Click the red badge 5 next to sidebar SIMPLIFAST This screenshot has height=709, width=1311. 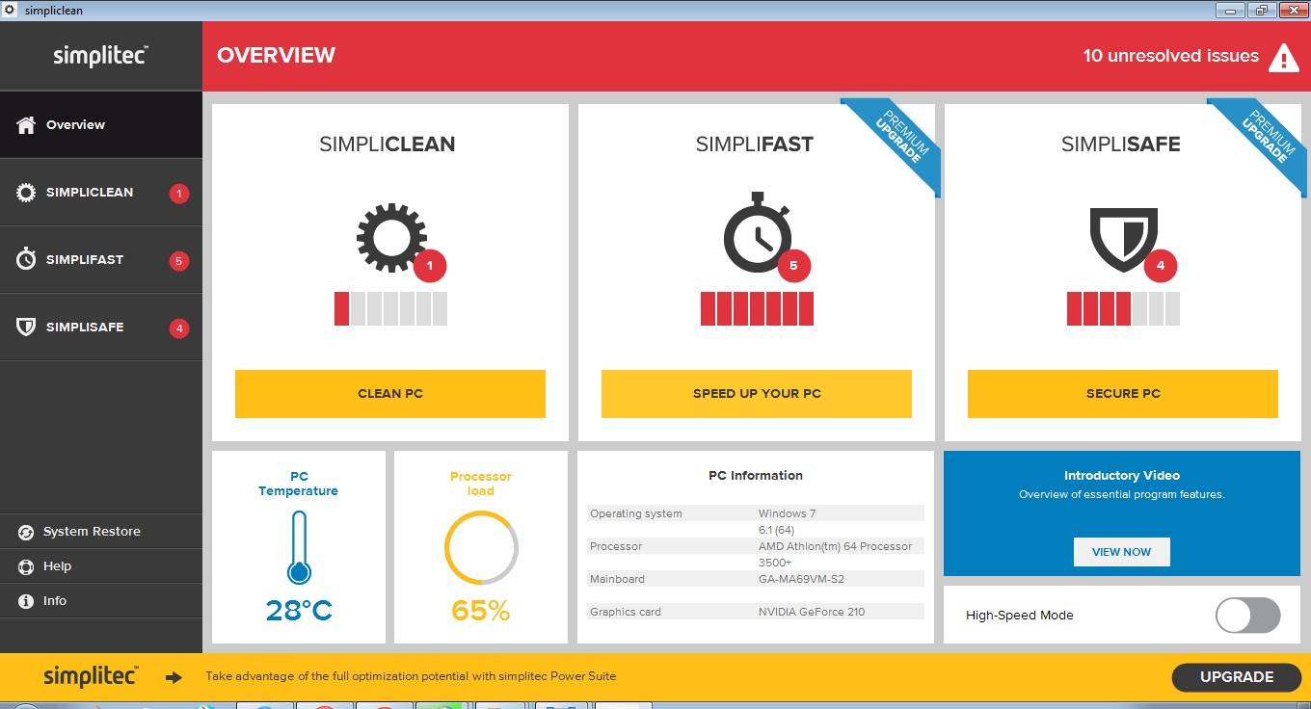[x=178, y=261]
